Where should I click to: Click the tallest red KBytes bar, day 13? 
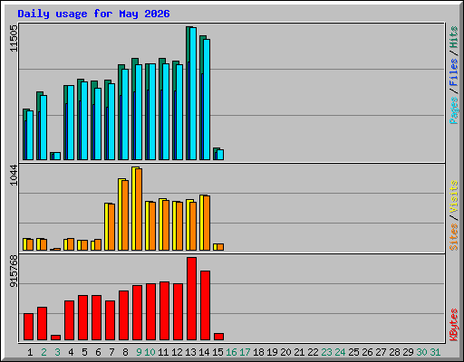click(x=191, y=299)
